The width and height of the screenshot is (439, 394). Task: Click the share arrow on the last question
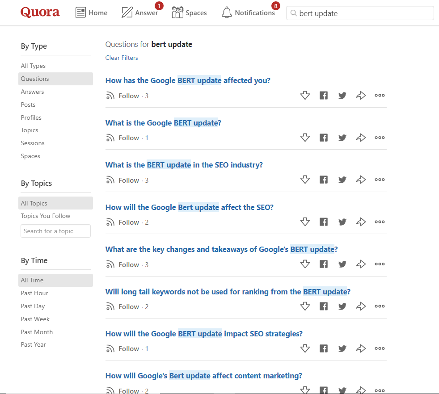361,390
